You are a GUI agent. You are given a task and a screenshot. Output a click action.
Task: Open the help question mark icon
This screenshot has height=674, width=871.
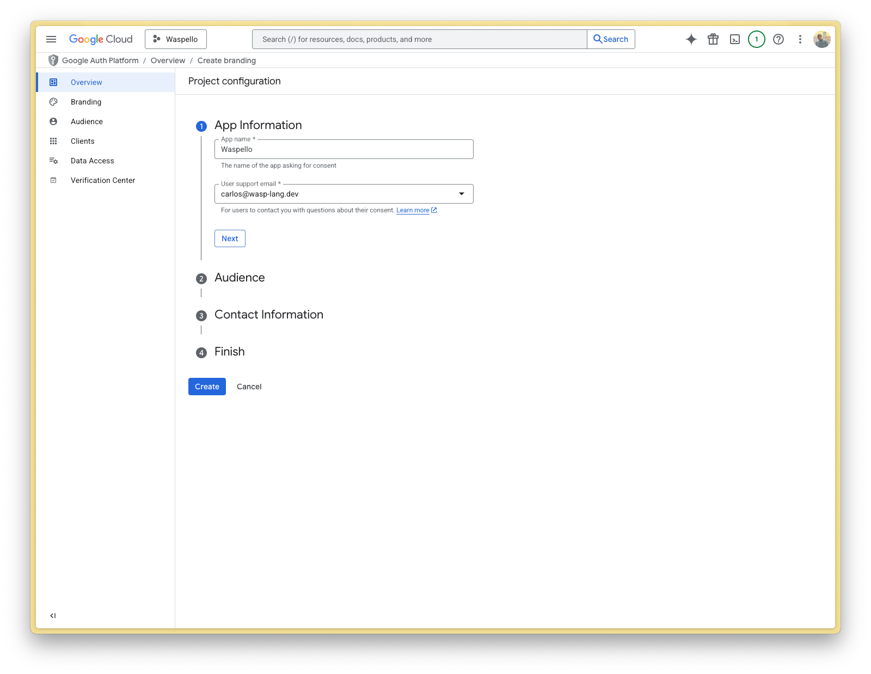coord(778,39)
